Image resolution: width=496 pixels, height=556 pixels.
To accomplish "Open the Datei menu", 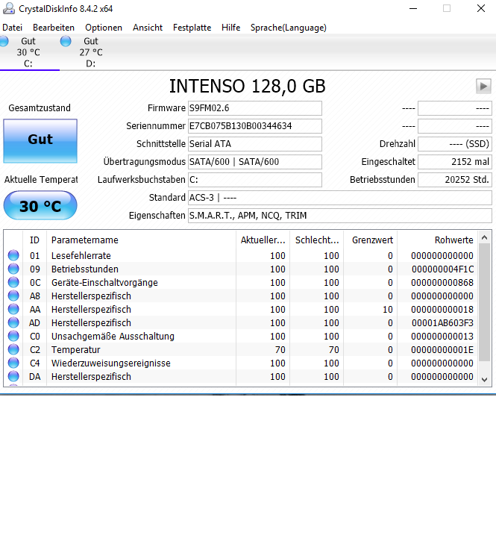I will click(13, 28).
